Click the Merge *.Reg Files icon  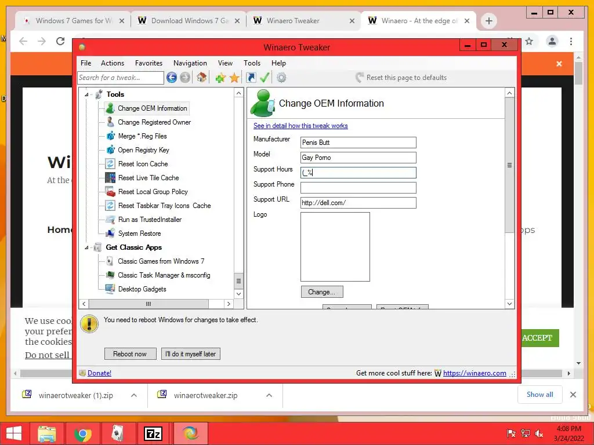tap(110, 136)
